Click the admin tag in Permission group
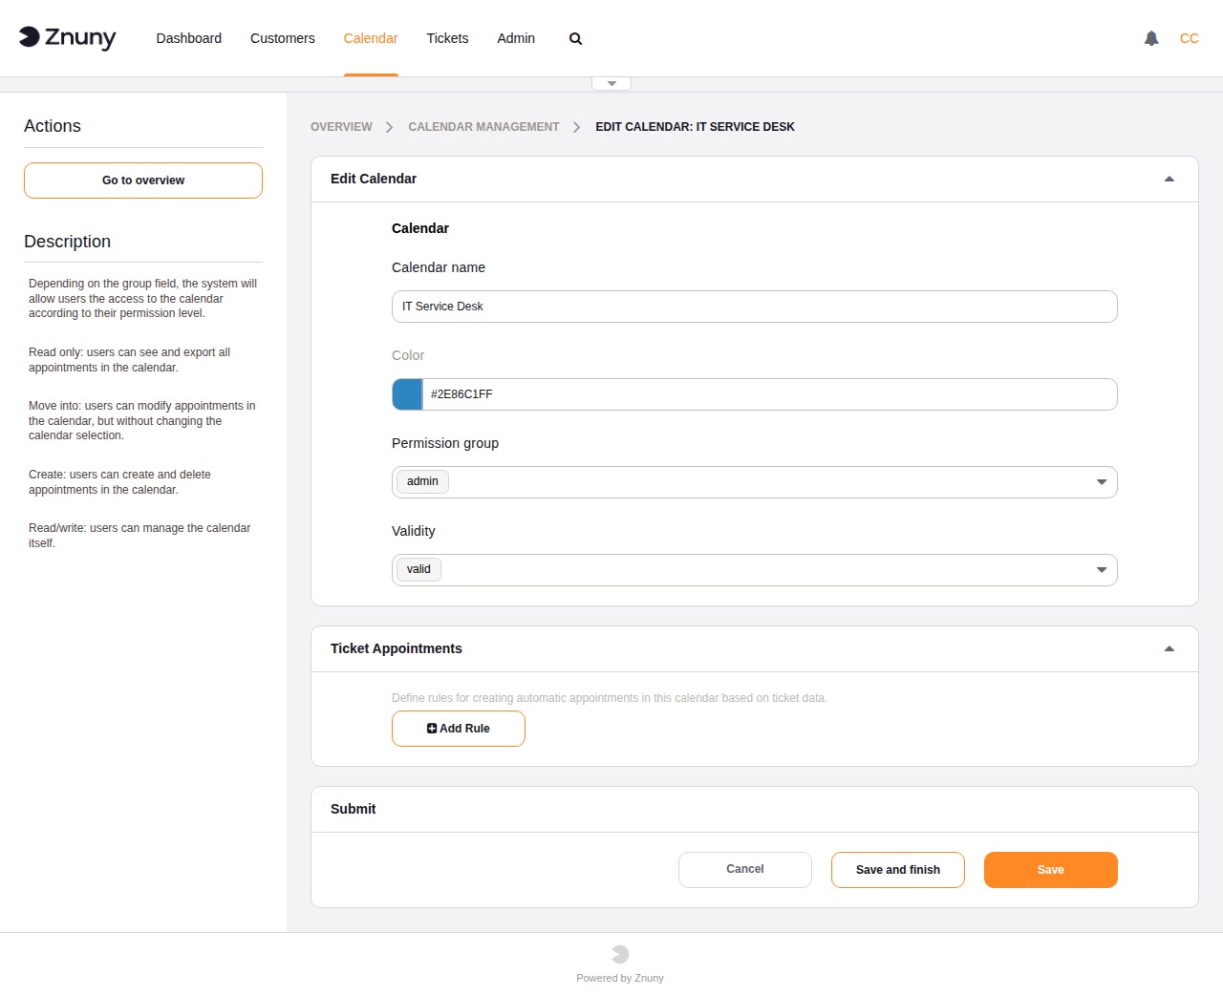 click(x=422, y=481)
